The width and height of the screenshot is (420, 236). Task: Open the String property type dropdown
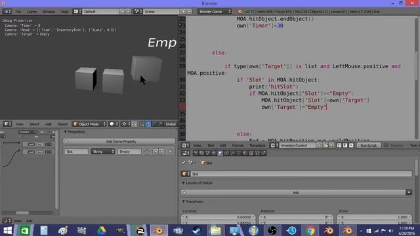tap(102, 151)
